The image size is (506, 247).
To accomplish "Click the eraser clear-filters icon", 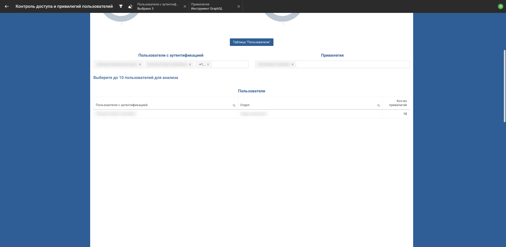I will tap(130, 6).
